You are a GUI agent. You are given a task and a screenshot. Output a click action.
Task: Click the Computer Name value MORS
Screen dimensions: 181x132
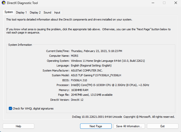[75, 56]
